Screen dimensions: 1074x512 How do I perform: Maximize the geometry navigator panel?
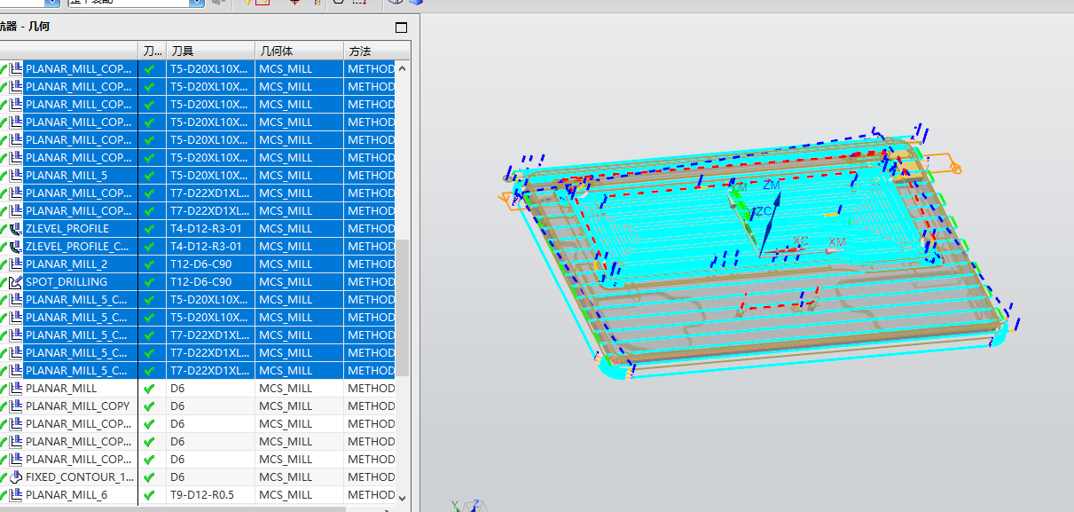[401, 27]
